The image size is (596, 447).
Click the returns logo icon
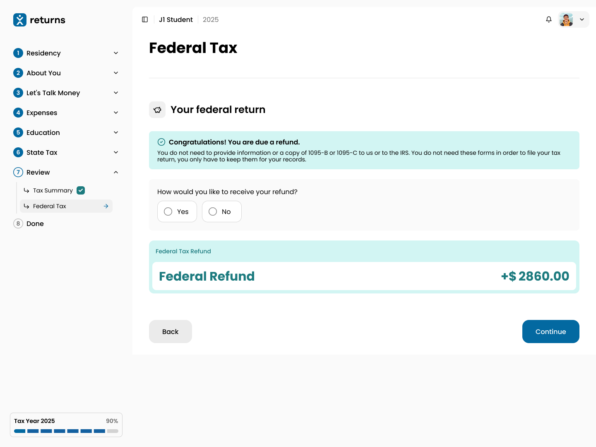coord(20,20)
